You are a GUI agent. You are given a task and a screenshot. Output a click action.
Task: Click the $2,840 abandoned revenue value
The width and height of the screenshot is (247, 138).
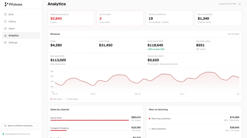tap(56, 18)
